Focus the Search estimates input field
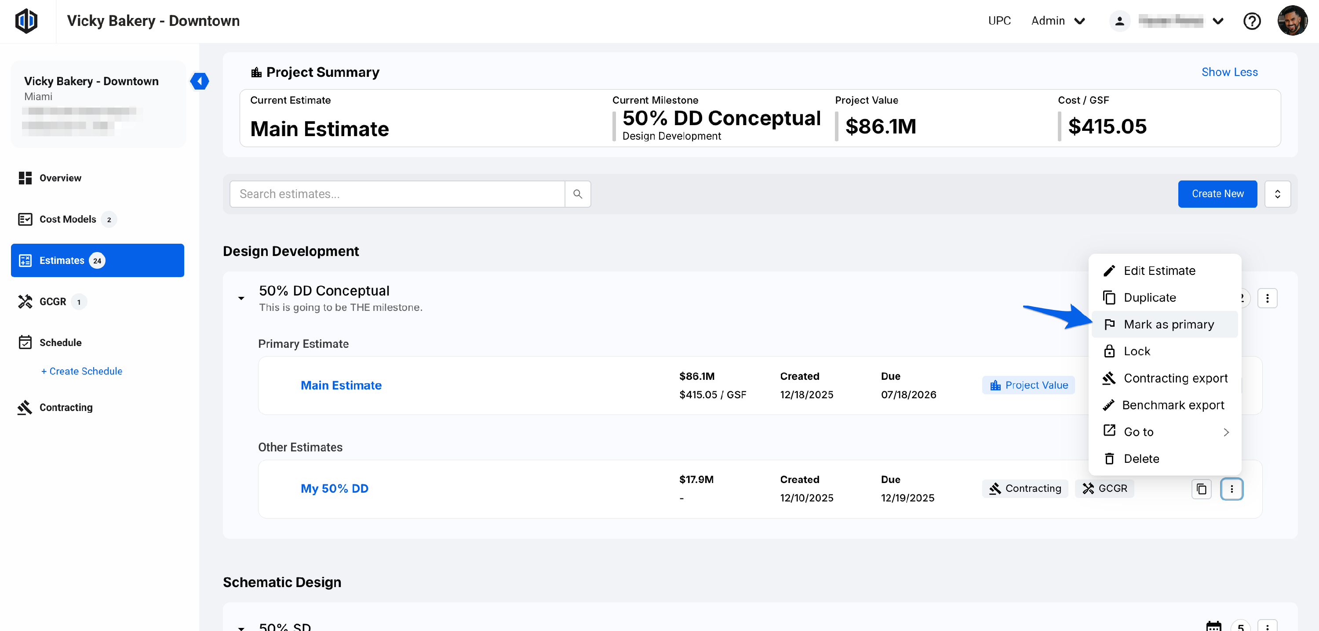 coord(397,194)
